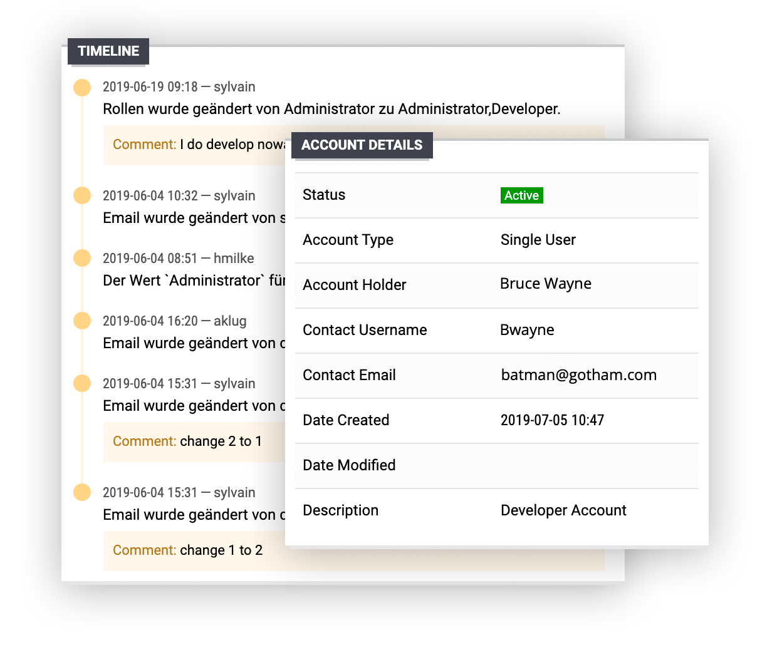Click the 'Rollen wurde geändert' entry text
777x650 pixels.
click(331, 109)
